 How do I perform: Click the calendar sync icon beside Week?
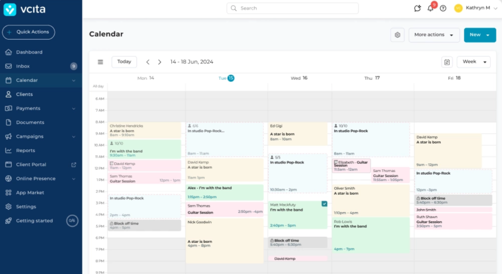click(447, 62)
